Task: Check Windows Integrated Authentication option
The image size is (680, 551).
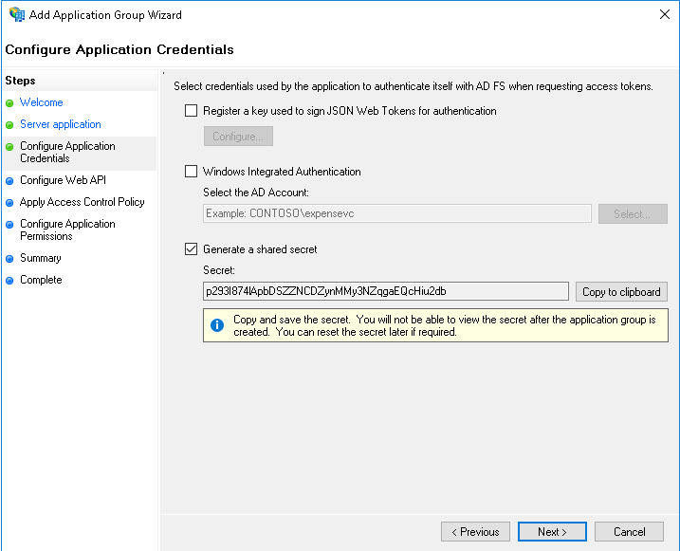Action: pos(192,172)
